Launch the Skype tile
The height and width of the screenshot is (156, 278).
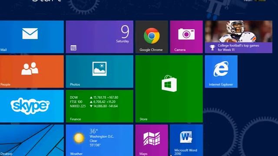point(32,106)
